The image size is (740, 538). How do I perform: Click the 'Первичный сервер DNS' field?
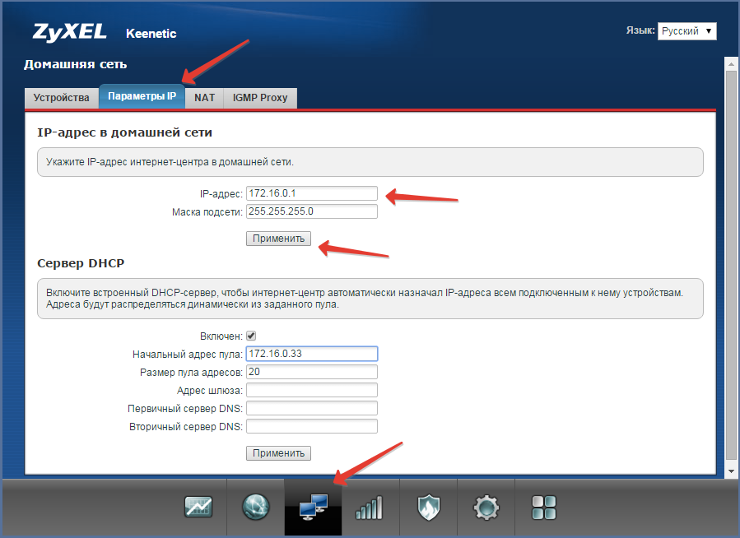[x=311, y=408]
